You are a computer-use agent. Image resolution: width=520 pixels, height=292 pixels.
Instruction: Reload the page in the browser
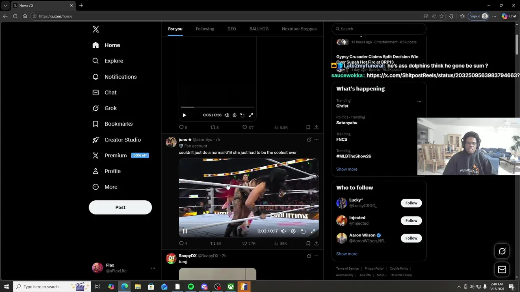click(15, 16)
